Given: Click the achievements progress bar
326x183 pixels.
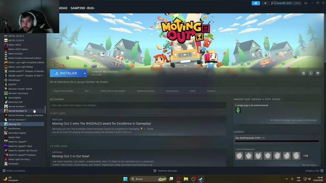Looking at the screenshot, I should pos(277,141).
